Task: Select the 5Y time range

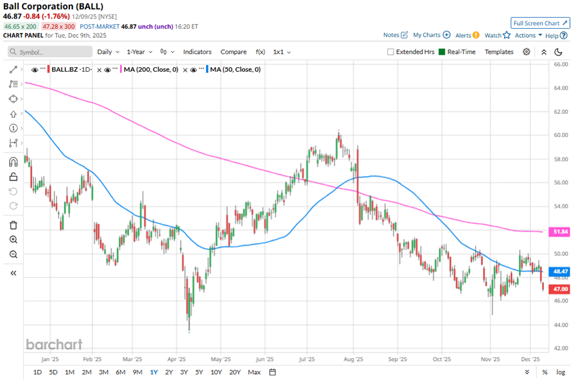Action: [x=199, y=372]
